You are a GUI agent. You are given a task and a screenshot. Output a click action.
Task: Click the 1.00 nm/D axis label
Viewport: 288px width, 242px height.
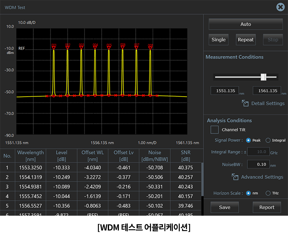pos(147,143)
